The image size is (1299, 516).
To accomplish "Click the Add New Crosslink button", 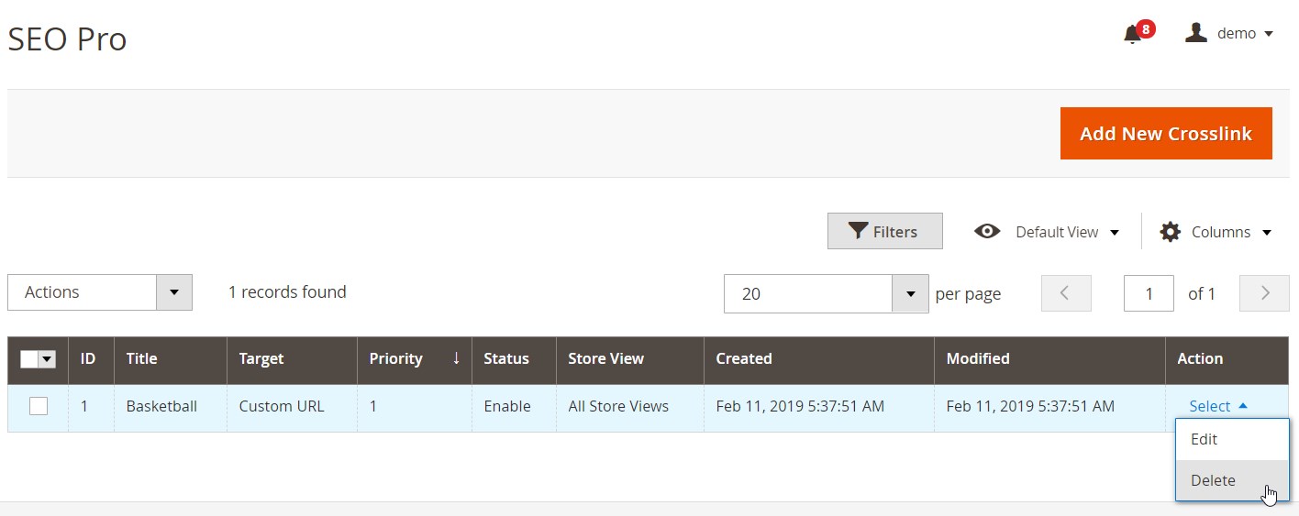I will pyautogui.click(x=1166, y=134).
